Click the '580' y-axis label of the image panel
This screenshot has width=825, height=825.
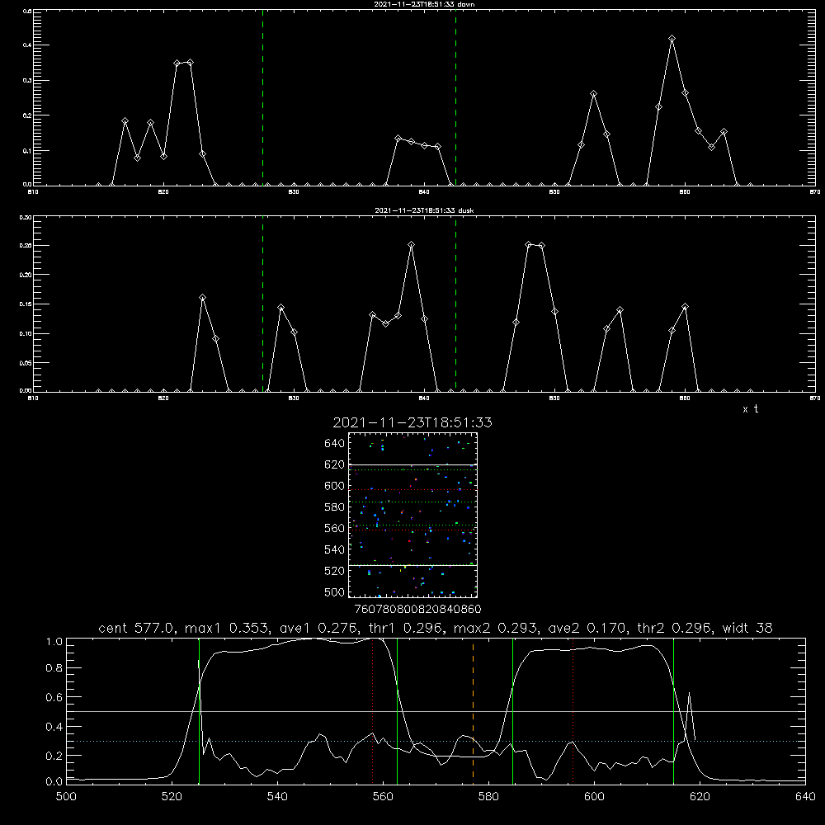coord(335,507)
